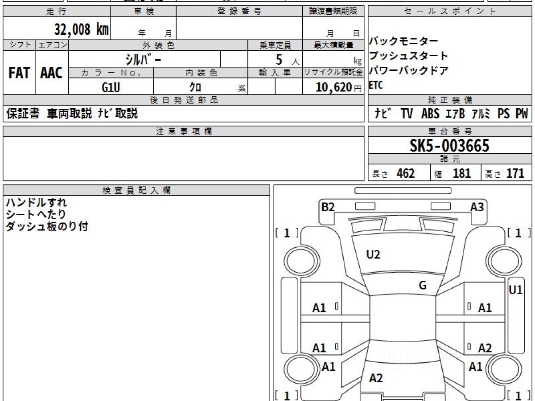Click the 乗車定員 header
Viewport: 535px width, 401px height.
(275, 45)
